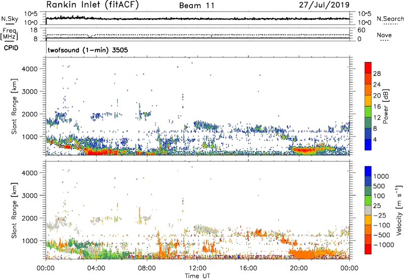Click the 'N.Sky' legend label
The height and width of the screenshot is (279, 404).
point(10,19)
